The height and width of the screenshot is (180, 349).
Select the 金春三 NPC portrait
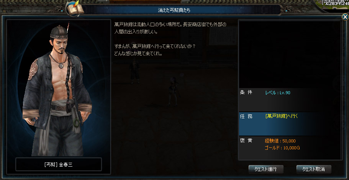pyautogui.click(x=59, y=89)
